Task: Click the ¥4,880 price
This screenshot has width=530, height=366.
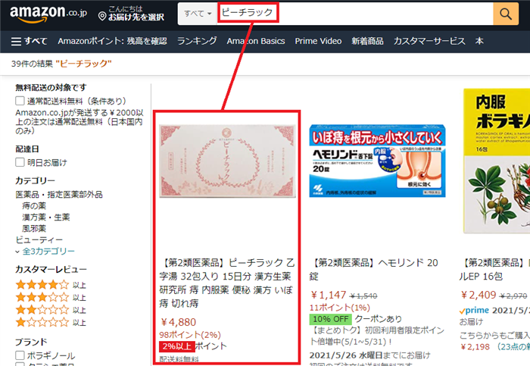Action: tap(178, 322)
